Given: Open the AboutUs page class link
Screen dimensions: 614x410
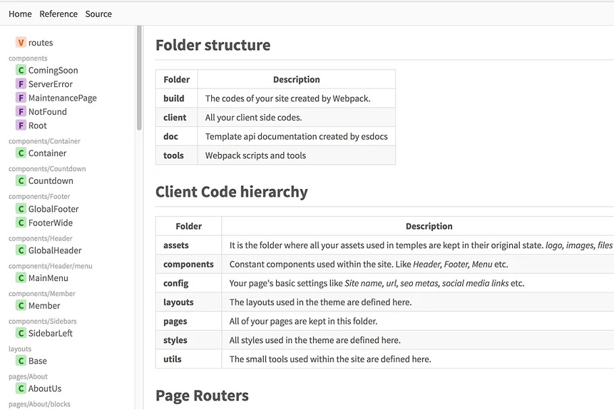Looking at the screenshot, I should coord(45,389).
